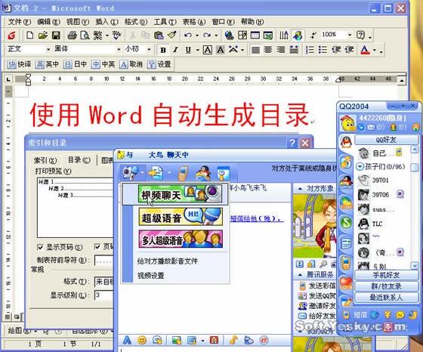
Task: Click the Print icon in Word toolbar
Action: pos(72,35)
